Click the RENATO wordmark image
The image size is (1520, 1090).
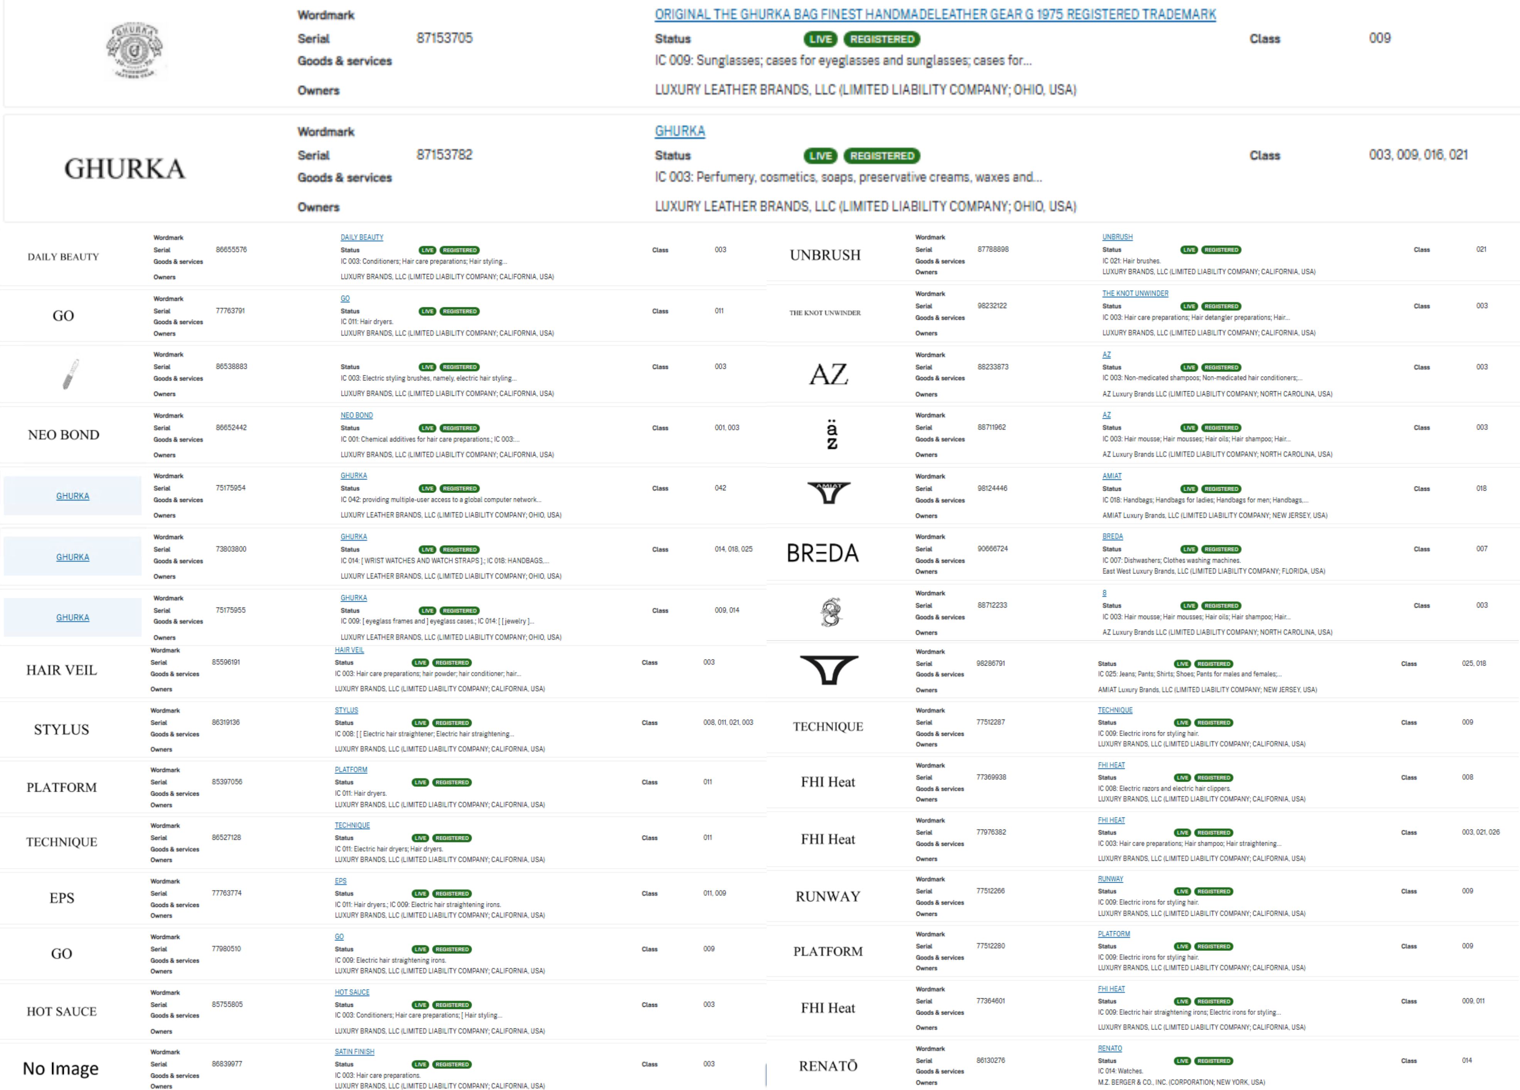(828, 1066)
